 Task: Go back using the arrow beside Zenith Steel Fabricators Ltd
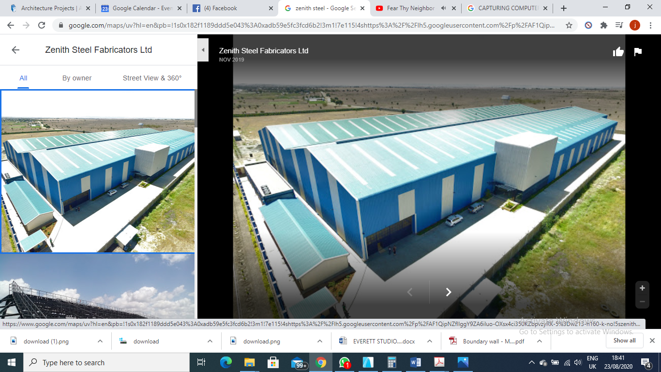15,50
